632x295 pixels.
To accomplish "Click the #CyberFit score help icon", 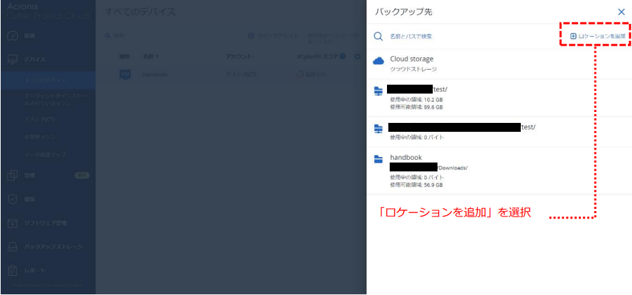I will point(342,56).
